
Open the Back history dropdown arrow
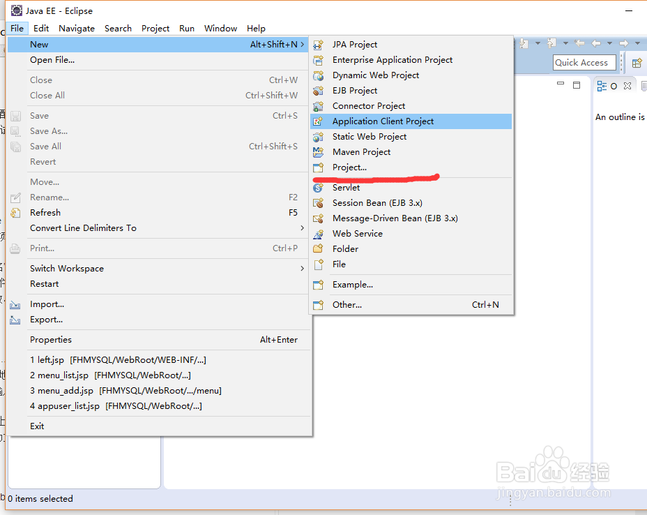click(609, 43)
